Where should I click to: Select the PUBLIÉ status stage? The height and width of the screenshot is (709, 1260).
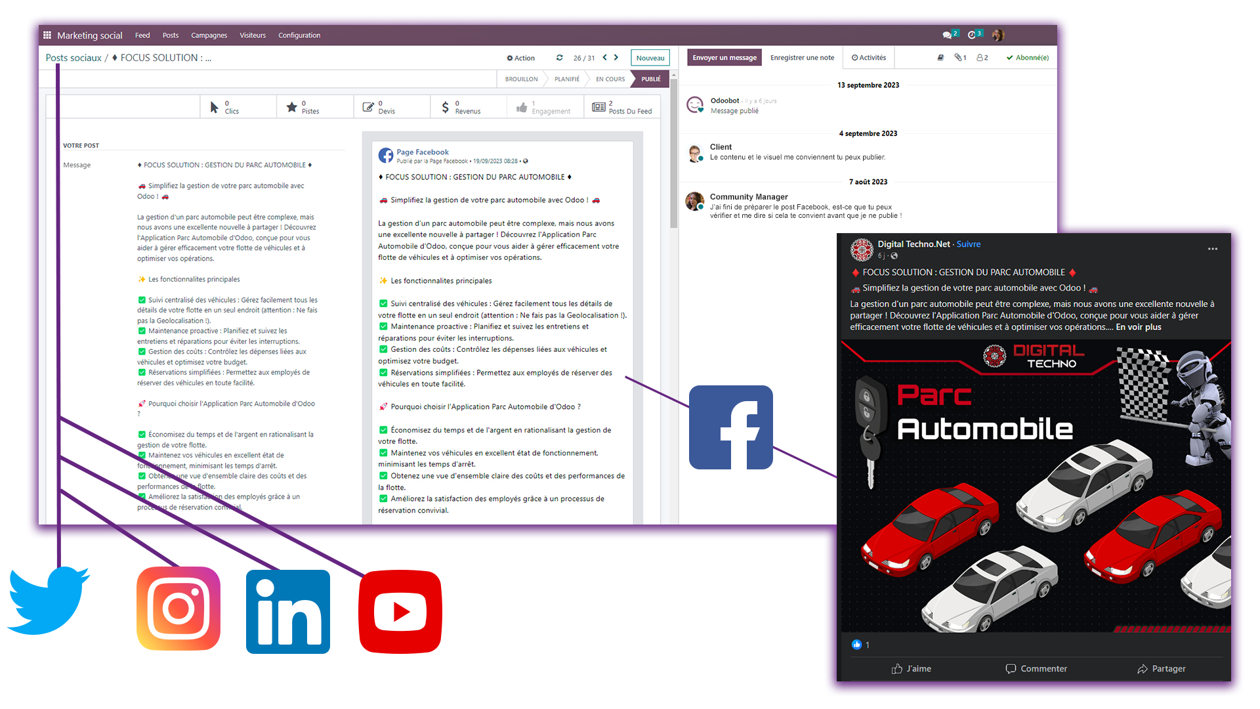point(651,79)
